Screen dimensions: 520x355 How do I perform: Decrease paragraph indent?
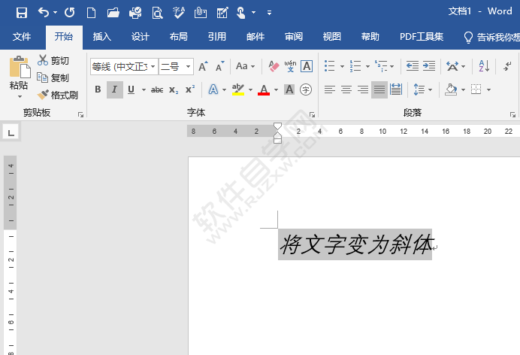point(413,66)
